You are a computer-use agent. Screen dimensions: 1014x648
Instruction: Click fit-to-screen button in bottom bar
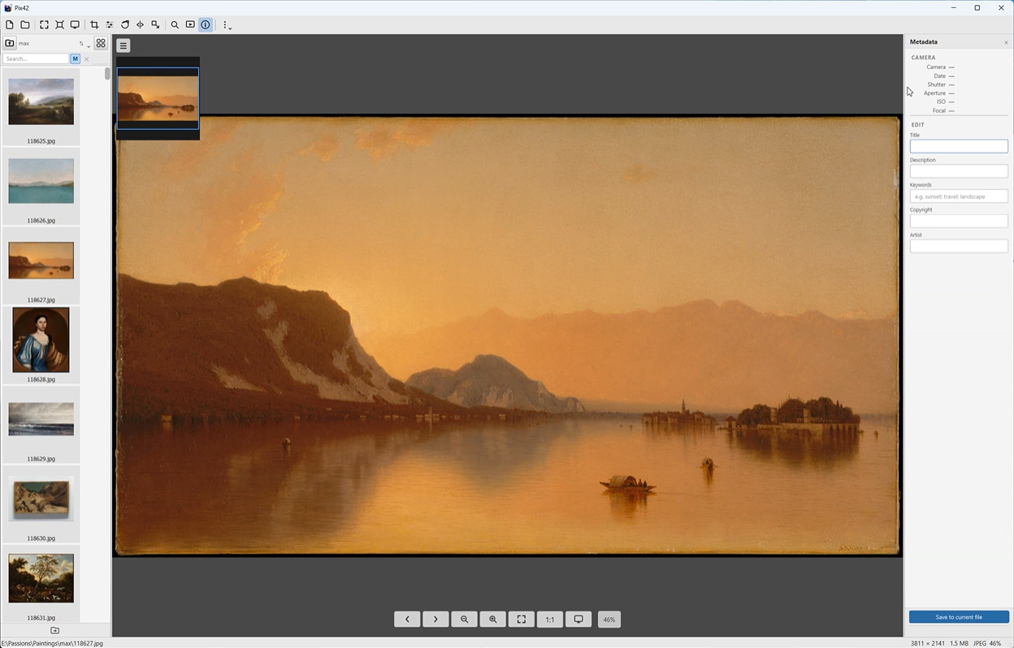(x=521, y=620)
